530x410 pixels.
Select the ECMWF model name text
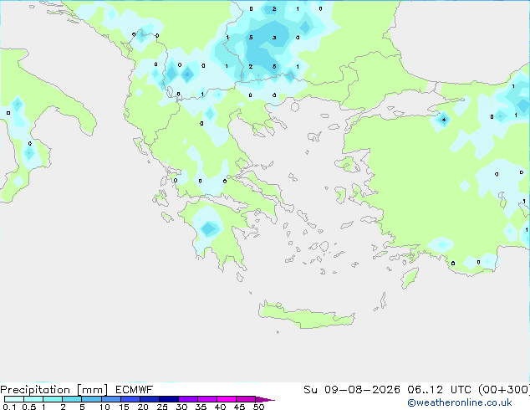pos(134,390)
